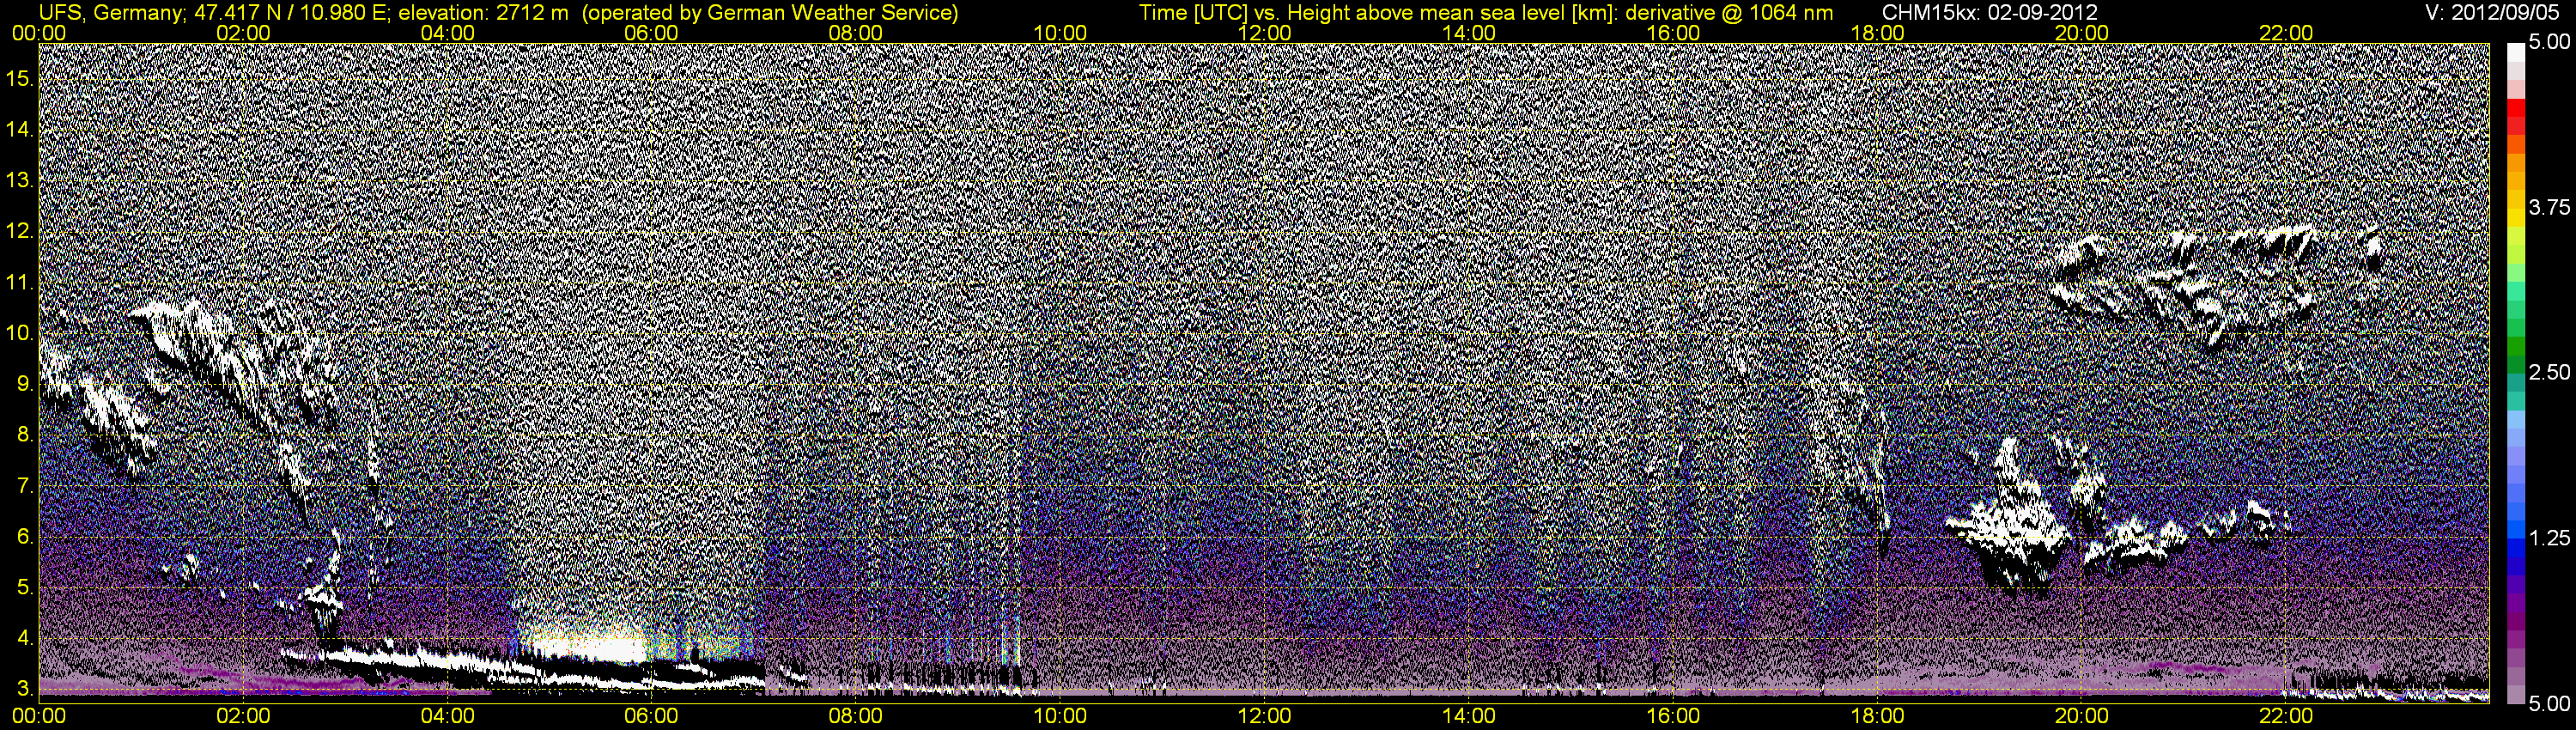The image size is (2576, 730).
Task: Click the 06:00 label on top time axis
Action: [651, 33]
